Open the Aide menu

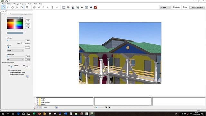(40, 4)
